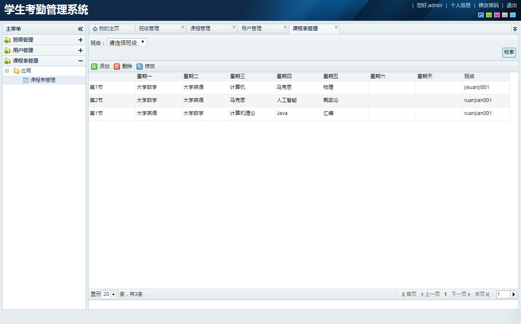Open the page size dropdown showing 20
This screenshot has height=324, width=521.
pyautogui.click(x=113, y=295)
